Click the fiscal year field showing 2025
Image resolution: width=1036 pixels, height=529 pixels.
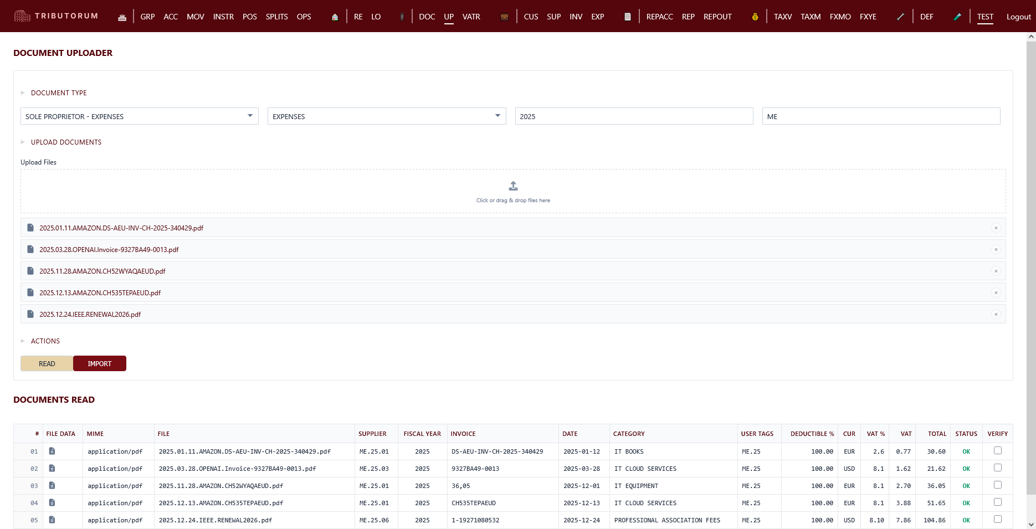[x=634, y=116]
